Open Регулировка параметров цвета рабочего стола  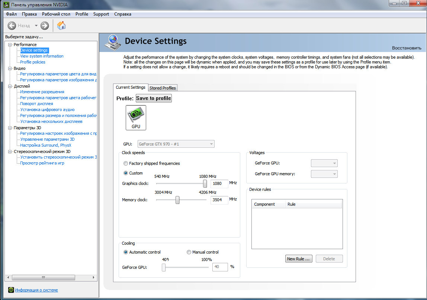pos(58,98)
